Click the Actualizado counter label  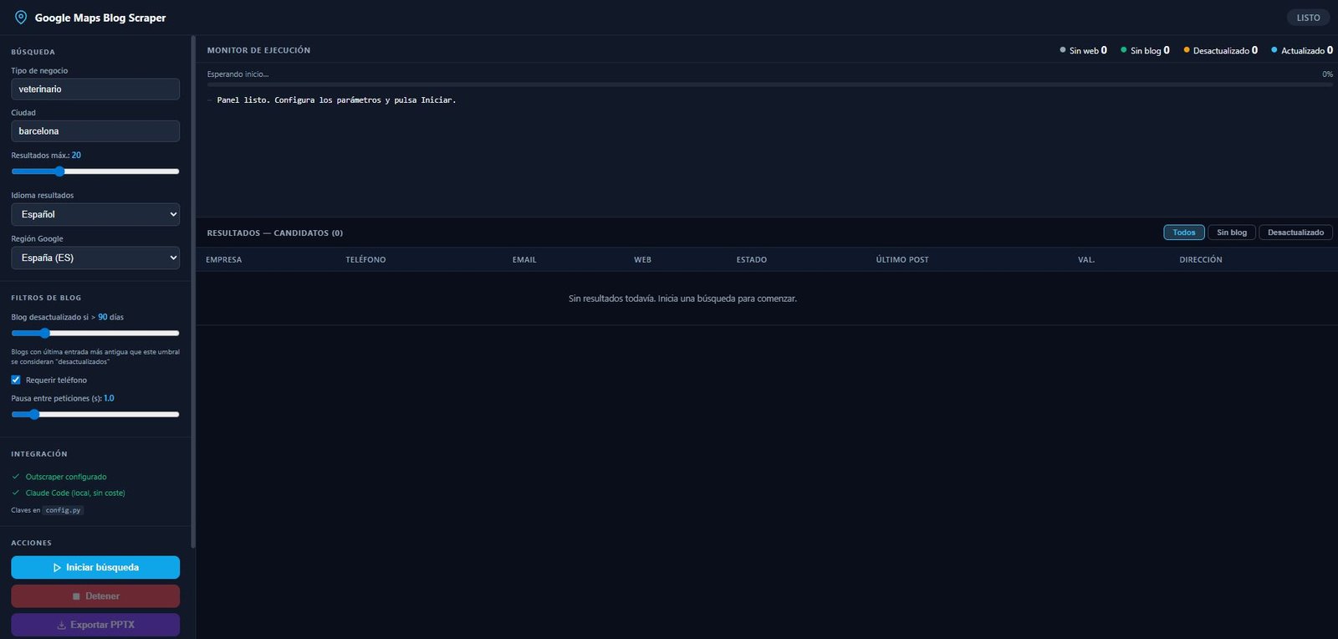point(1303,50)
